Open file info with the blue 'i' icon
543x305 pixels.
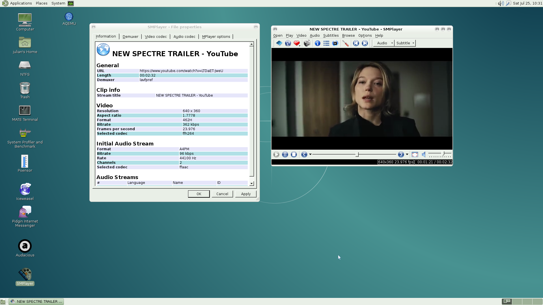(x=317, y=43)
